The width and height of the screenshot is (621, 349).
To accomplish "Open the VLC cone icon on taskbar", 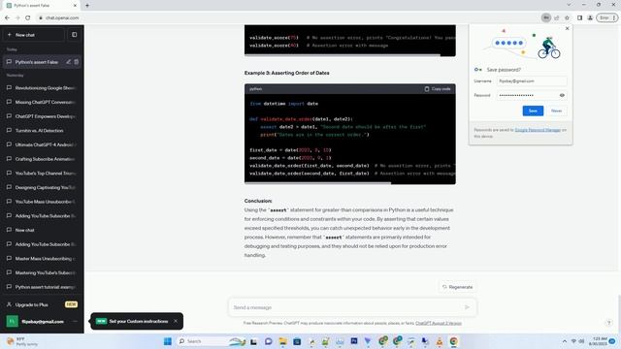I will 440,341.
